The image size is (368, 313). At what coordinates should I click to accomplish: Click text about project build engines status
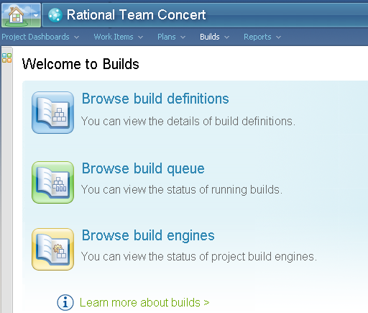(x=199, y=257)
